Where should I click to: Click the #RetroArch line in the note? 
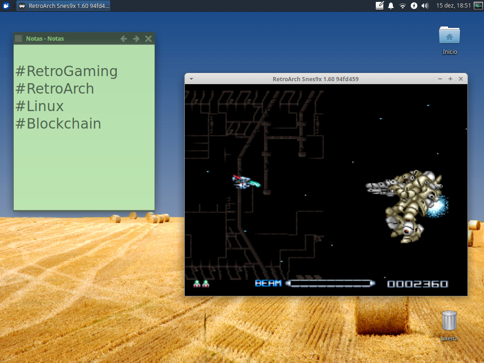pyautogui.click(x=55, y=89)
